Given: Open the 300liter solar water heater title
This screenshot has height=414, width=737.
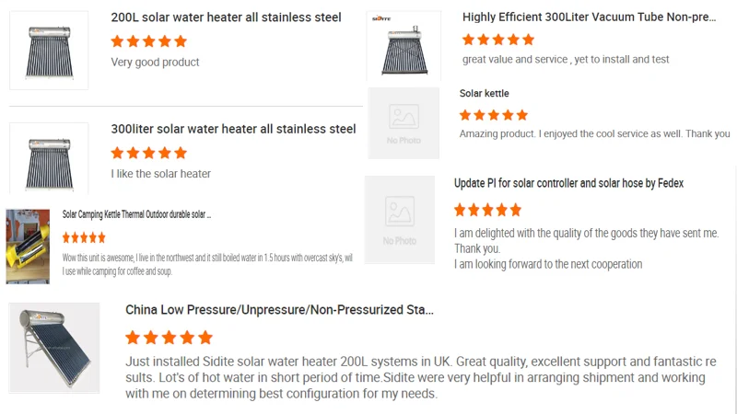Looking at the screenshot, I should pyautogui.click(x=233, y=129).
